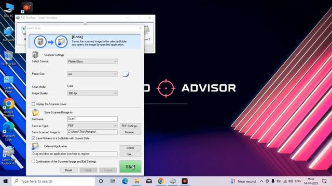332x186 pixels.
Task: Click the Delete button for External Application
Action: (x=130, y=148)
